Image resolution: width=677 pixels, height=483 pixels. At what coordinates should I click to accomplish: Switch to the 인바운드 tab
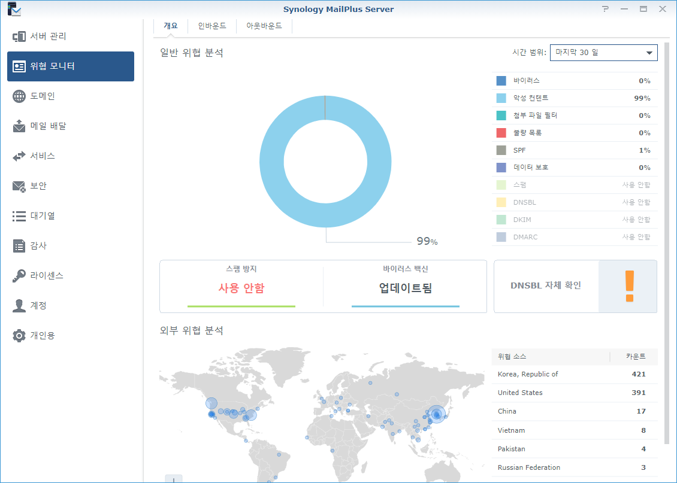(212, 26)
